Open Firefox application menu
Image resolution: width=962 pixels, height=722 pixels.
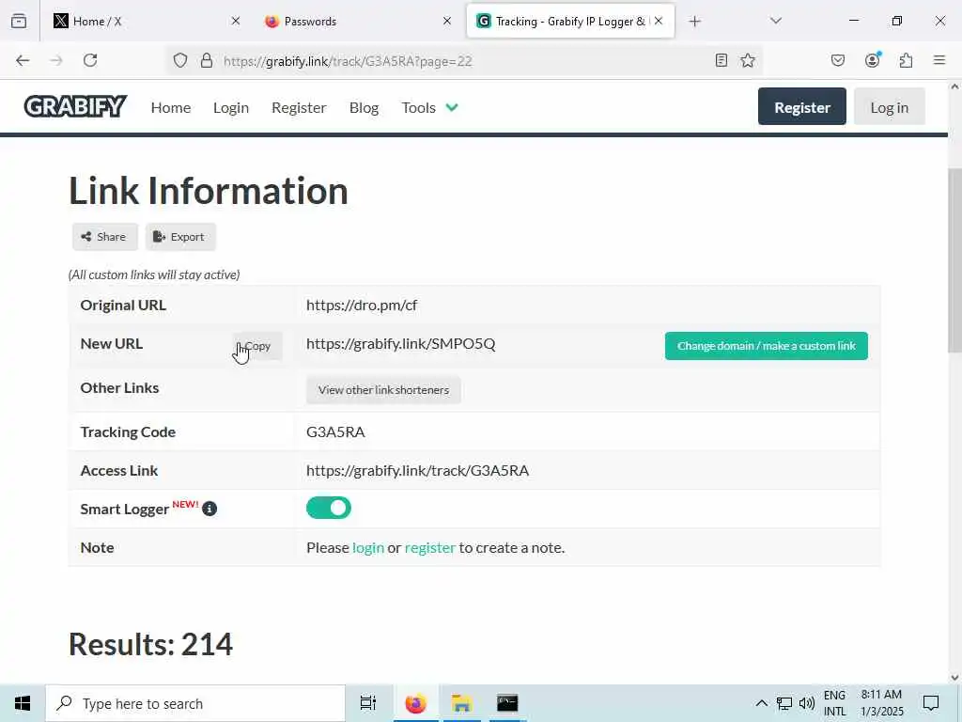[x=939, y=60]
